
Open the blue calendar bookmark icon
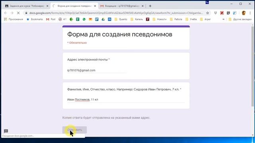pos(110,19)
